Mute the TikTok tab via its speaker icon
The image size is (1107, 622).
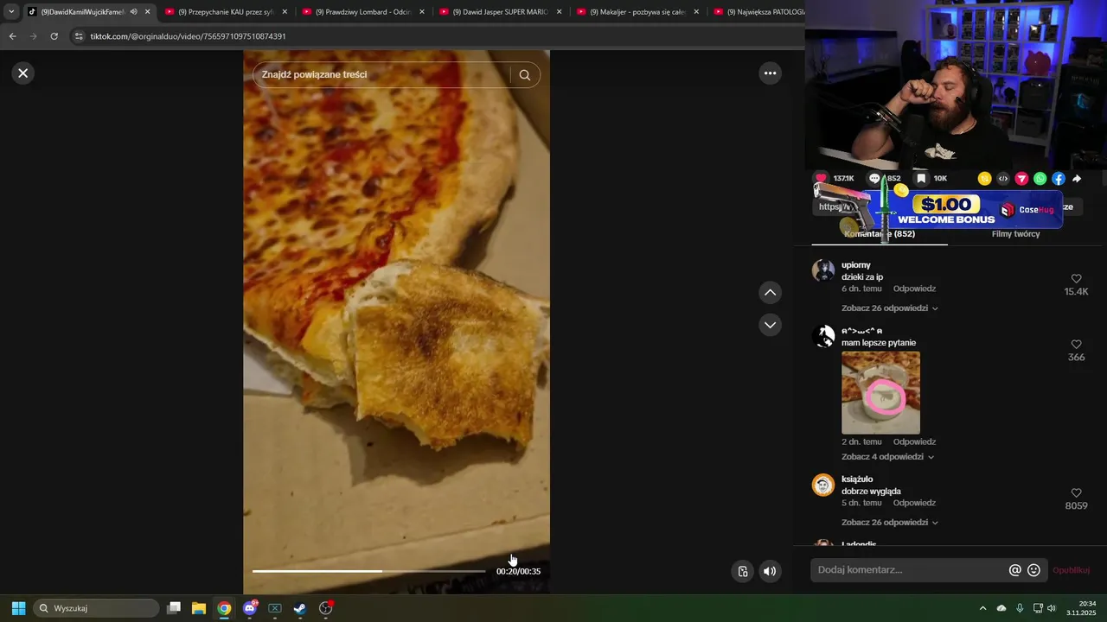[133, 12]
